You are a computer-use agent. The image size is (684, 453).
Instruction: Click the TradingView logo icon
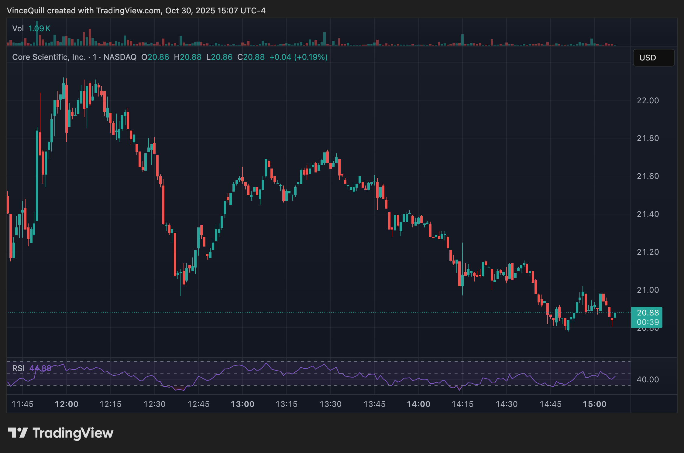[18, 433]
